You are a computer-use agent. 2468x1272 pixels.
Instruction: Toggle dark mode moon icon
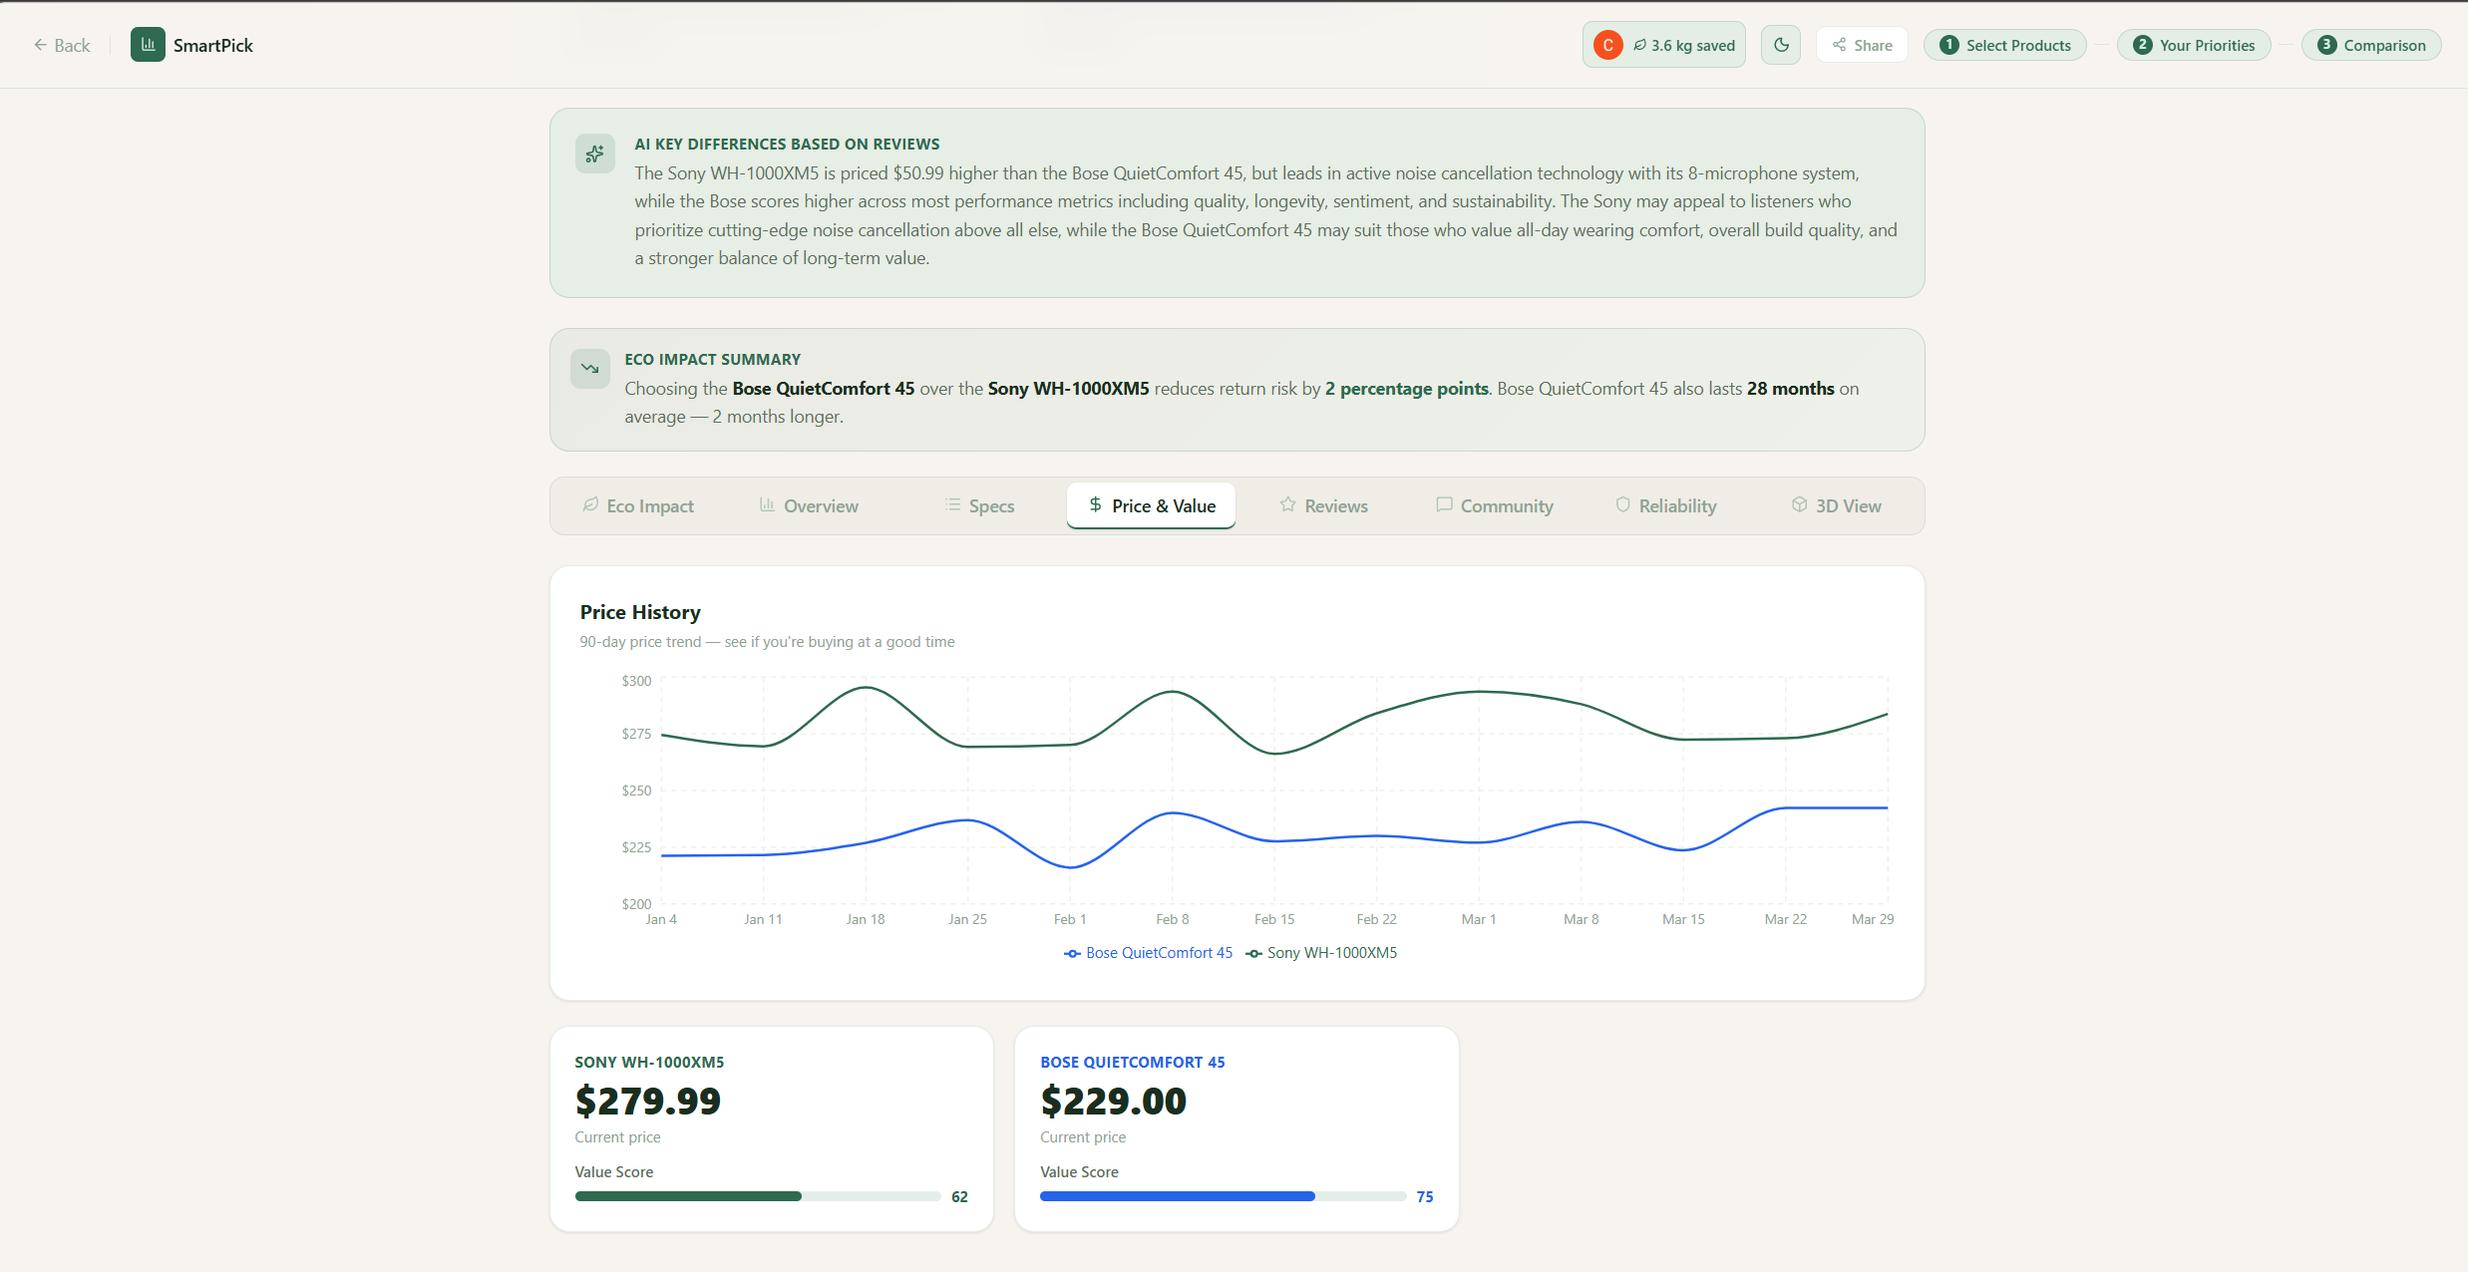tap(1781, 45)
